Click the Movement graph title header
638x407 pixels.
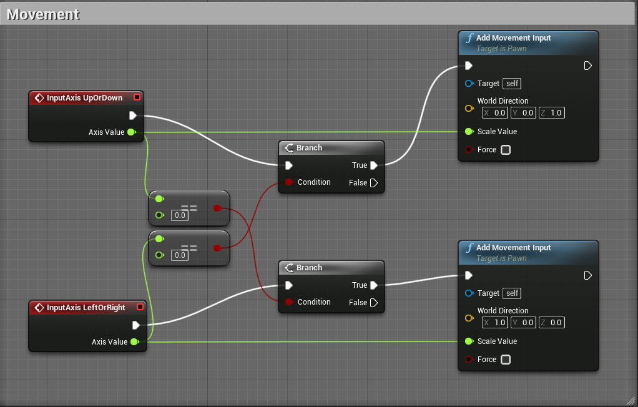(x=42, y=13)
